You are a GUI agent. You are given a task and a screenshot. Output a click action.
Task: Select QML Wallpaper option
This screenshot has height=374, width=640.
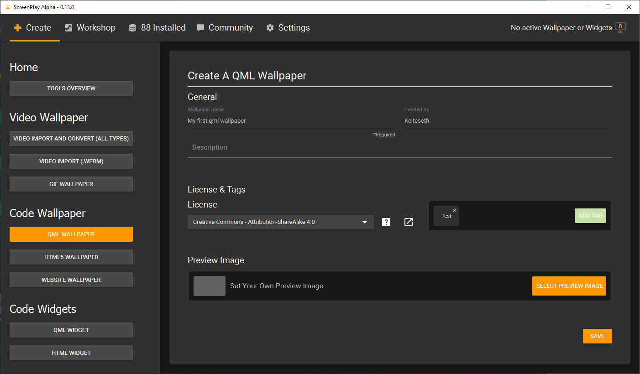coord(71,234)
